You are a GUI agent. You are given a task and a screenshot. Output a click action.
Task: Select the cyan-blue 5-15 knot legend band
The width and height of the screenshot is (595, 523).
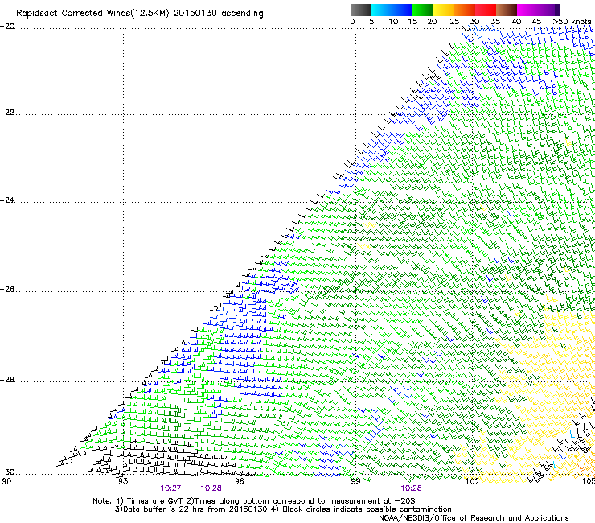392,10
